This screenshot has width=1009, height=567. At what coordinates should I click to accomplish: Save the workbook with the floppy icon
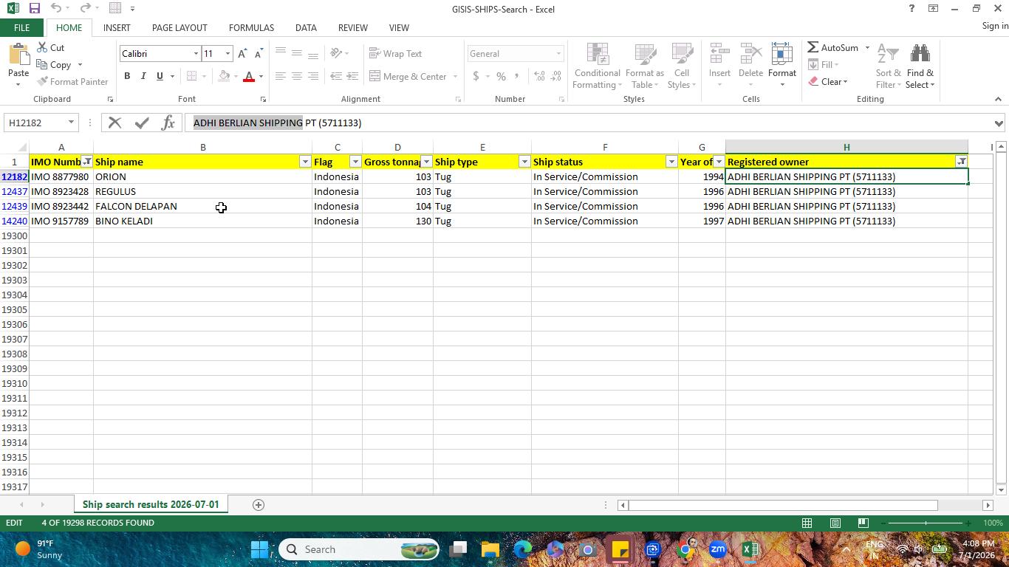coord(34,8)
